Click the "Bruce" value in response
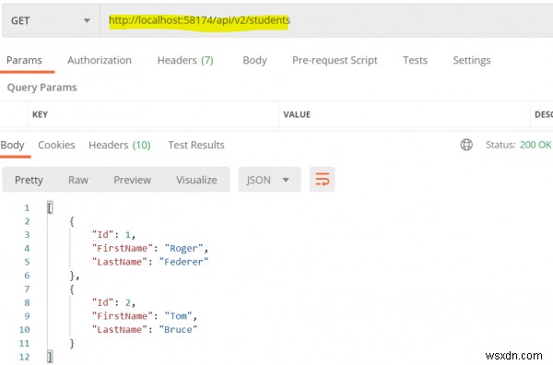Screen dimensions: 553x365 [x=178, y=330]
